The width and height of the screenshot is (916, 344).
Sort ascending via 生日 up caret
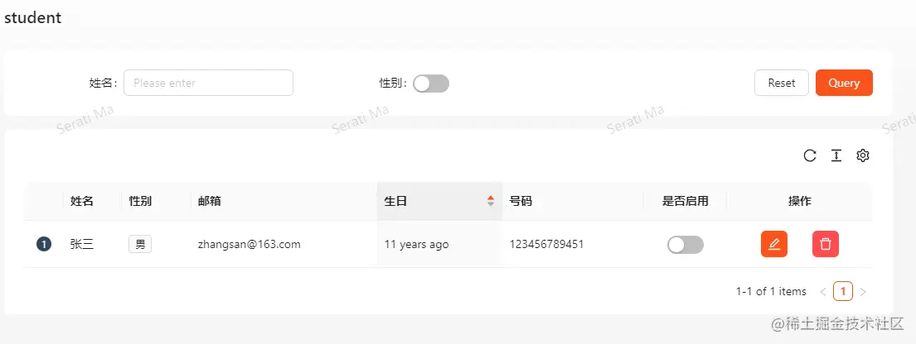pos(491,198)
